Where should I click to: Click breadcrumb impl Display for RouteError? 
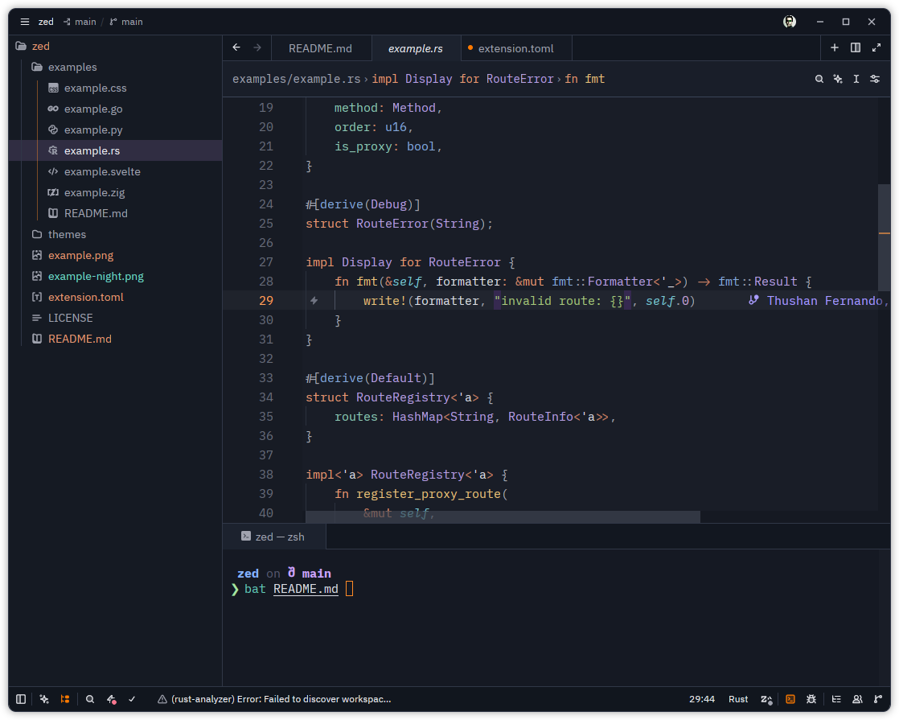pos(462,79)
